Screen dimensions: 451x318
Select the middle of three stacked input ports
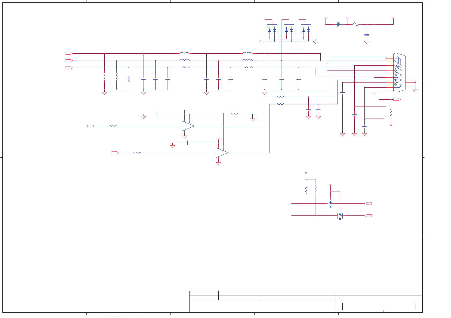69,61
